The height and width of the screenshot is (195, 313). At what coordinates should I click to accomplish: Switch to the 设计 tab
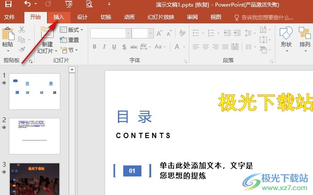[x=82, y=17]
